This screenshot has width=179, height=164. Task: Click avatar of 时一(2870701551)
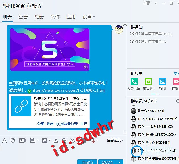(x=134, y=111)
